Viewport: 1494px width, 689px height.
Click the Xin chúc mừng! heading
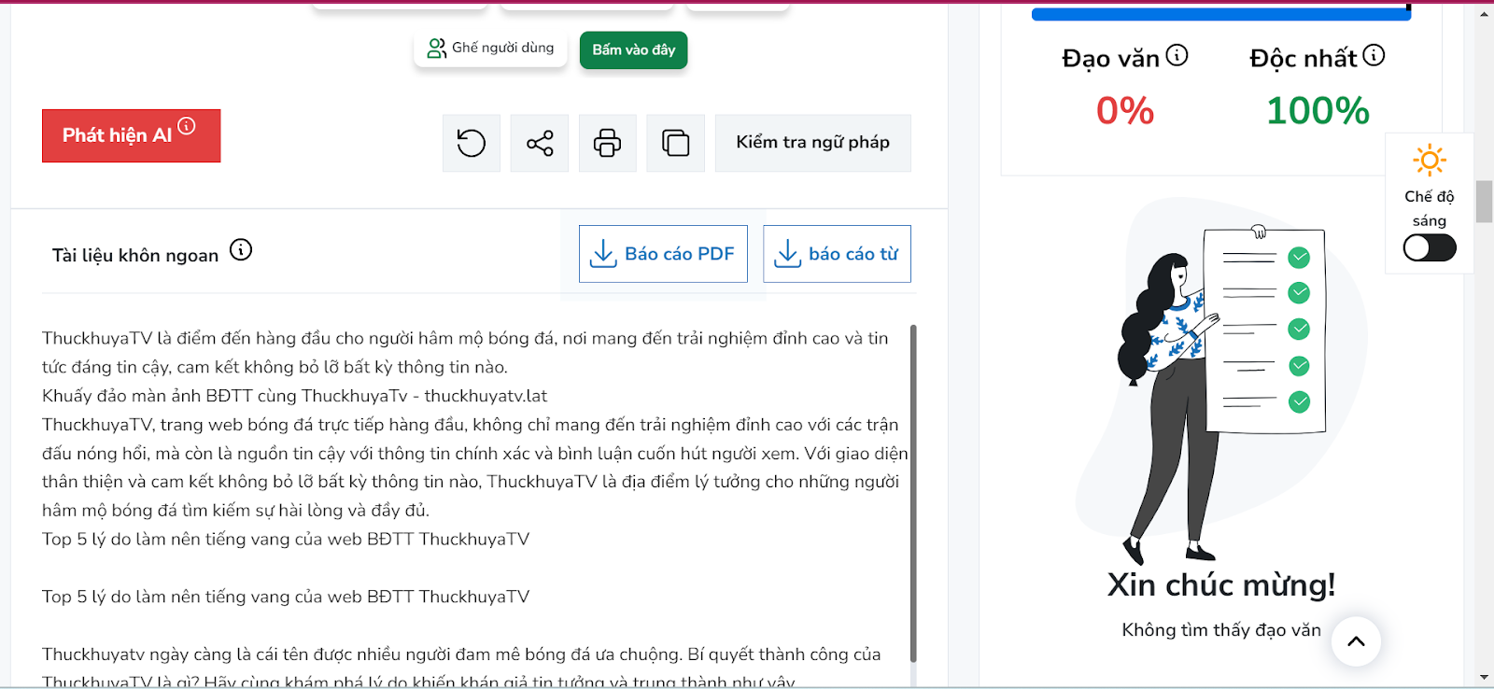(1221, 585)
